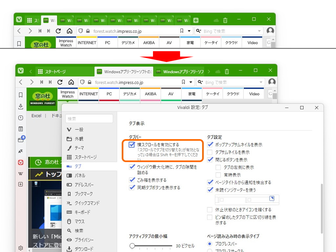336x252 pixels.
Task: Open the Notes panel in the sidebar
Action: pyautogui.click(x=21, y=129)
